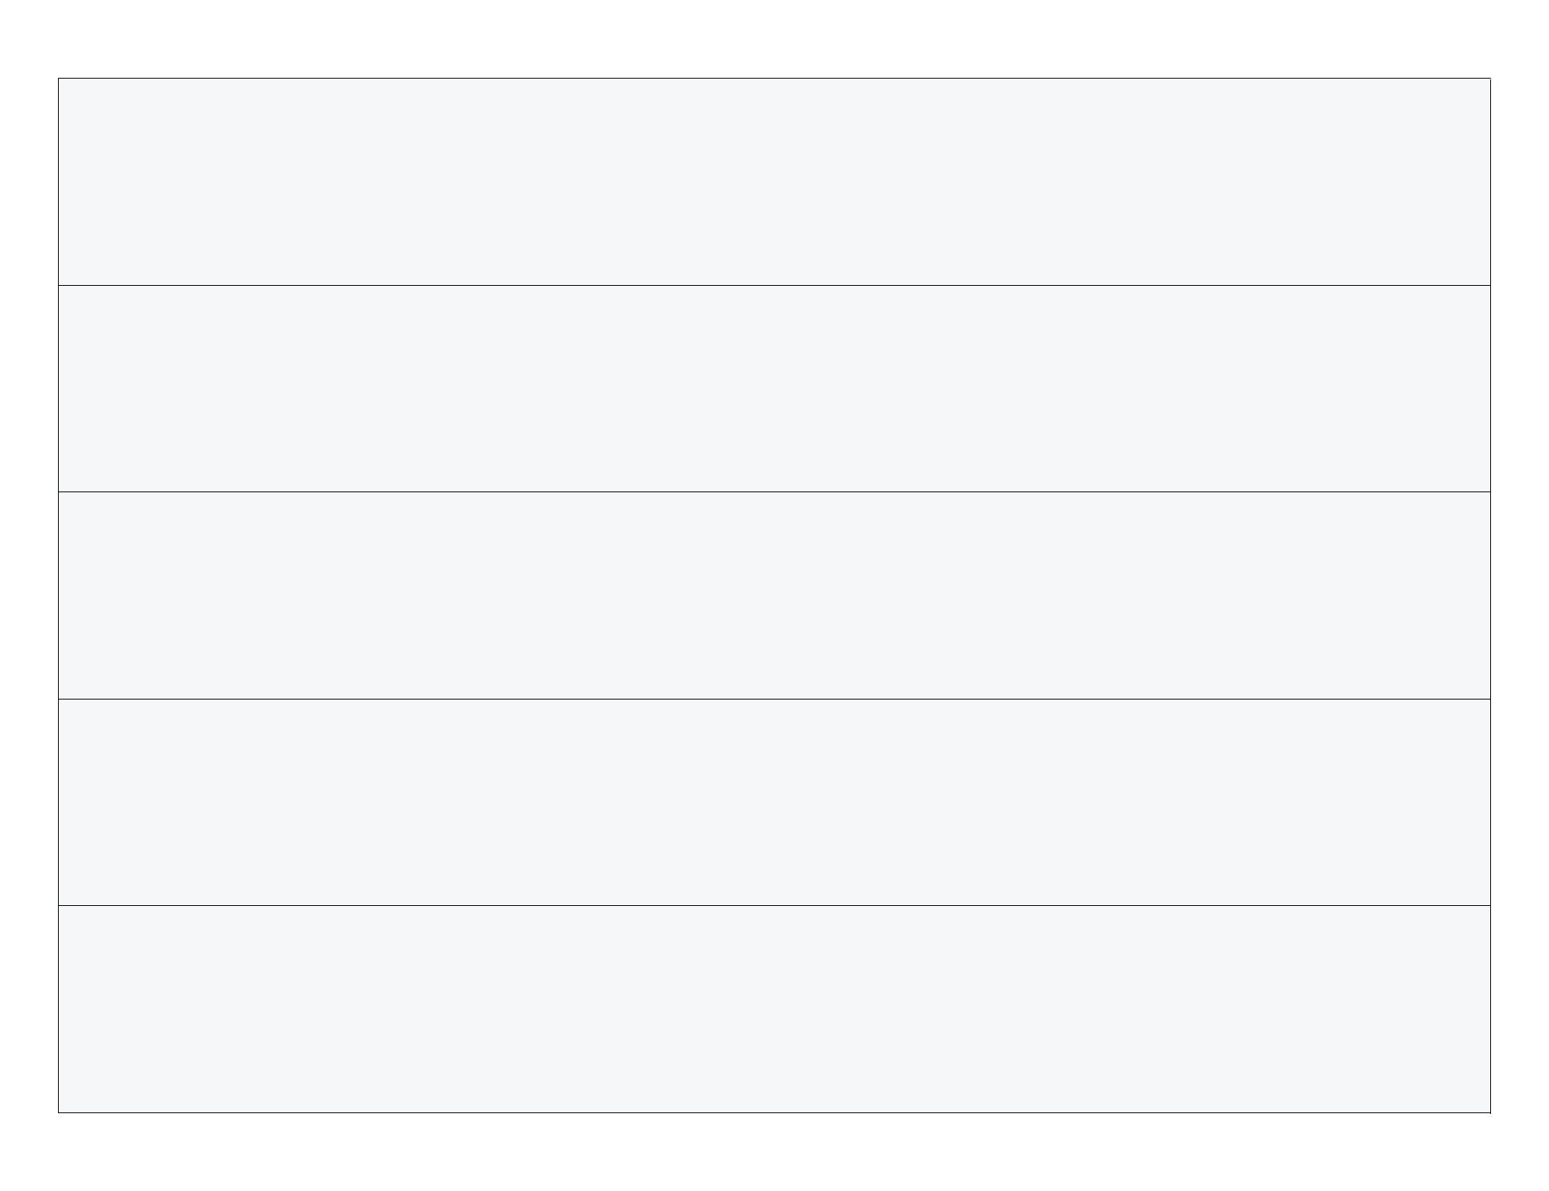Image resolution: width=1549 pixels, height=1191 pixels.
Task: Click the white margin below the table
Action: (x=774, y=1151)
